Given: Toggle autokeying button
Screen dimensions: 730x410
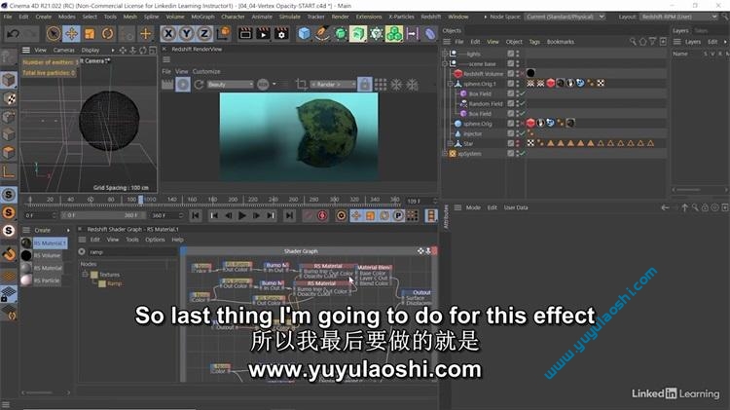Looking at the screenshot, I should pyautogui.click(x=322, y=216).
